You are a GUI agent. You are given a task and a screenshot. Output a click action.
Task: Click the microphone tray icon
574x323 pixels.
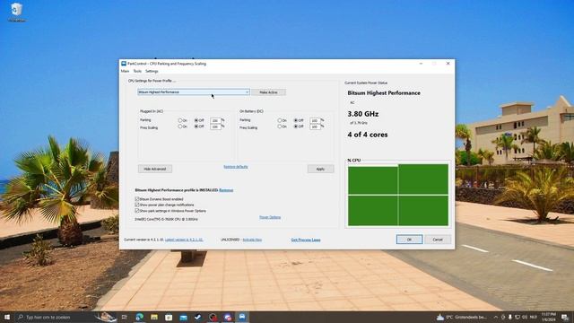[x=510, y=317]
